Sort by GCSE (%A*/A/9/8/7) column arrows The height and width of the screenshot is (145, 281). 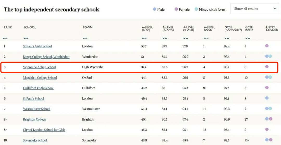point(227,38)
